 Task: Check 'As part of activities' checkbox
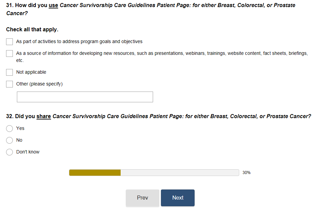(x=9, y=42)
